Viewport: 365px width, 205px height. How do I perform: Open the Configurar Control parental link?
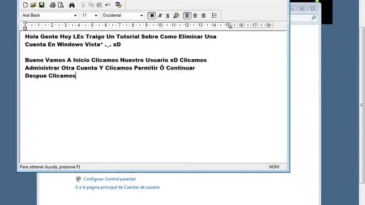pos(109,179)
